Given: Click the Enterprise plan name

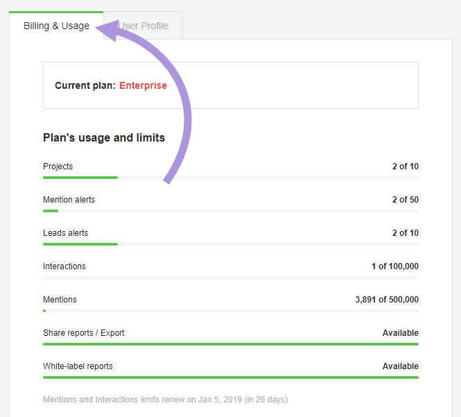Looking at the screenshot, I should [x=143, y=85].
